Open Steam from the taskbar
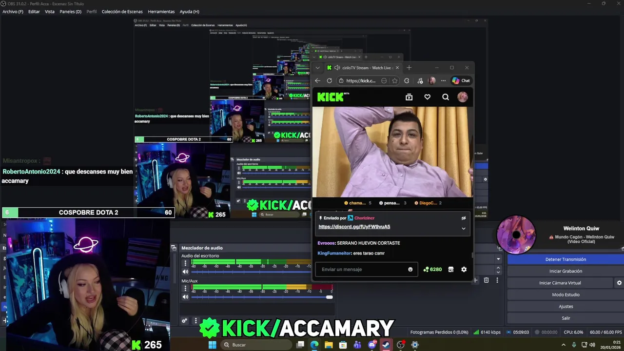The width and height of the screenshot is (624, 351). (386, 345)
